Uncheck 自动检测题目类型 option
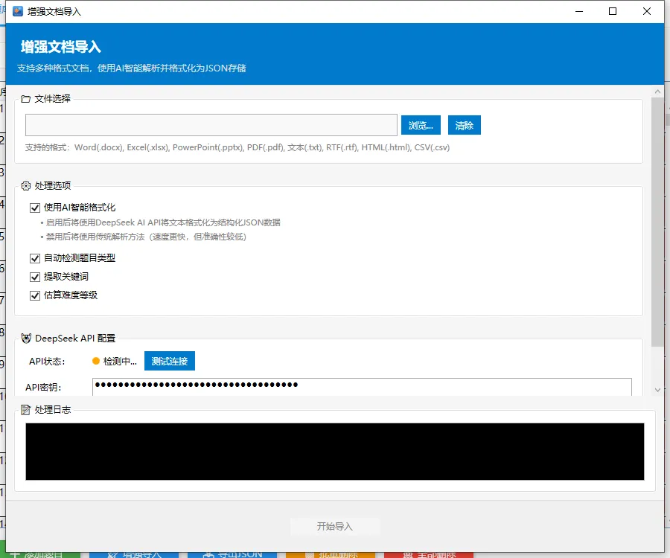This screenshot has width=670, height=558. (35, 259)
